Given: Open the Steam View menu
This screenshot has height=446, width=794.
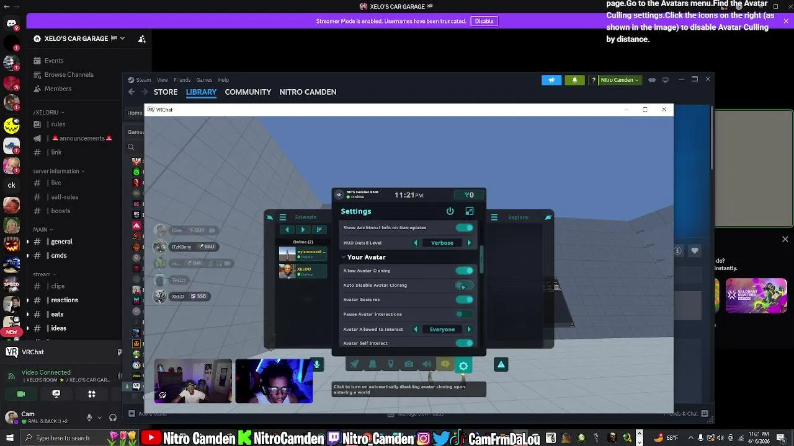Looking at the screenshot, I should 162,80.
